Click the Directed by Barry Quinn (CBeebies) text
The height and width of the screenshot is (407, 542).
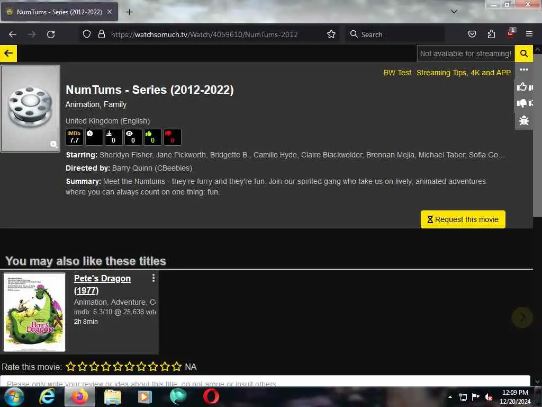129,168
